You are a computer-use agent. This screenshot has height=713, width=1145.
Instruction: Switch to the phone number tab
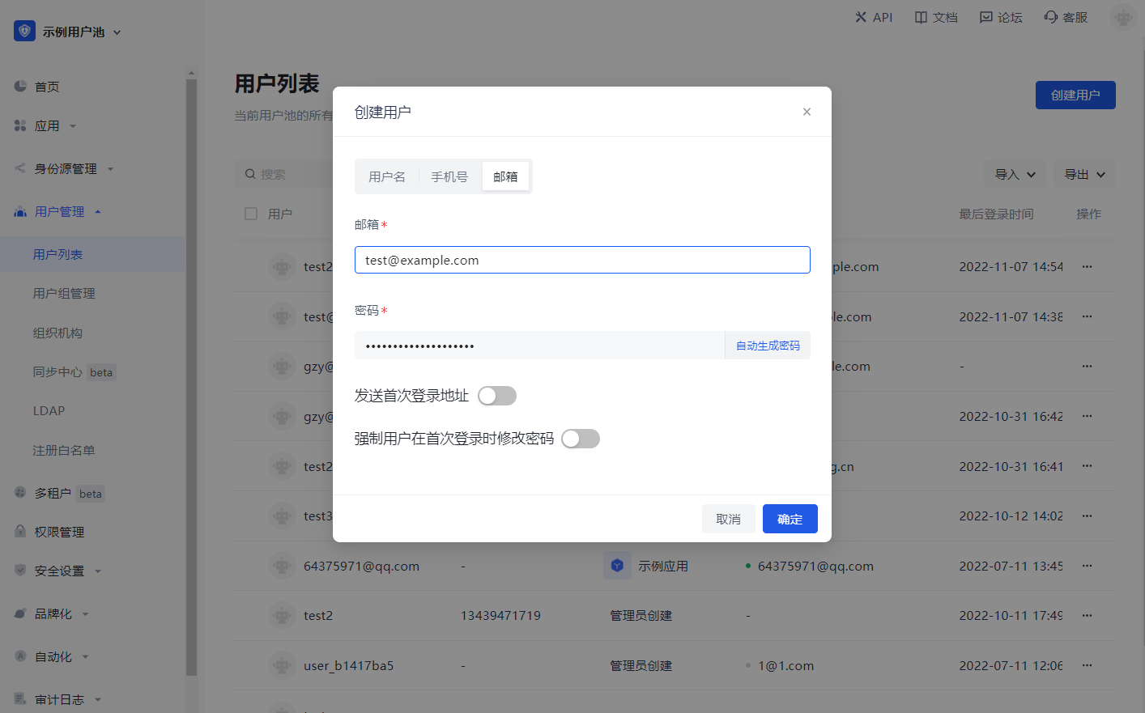[449, 176]
